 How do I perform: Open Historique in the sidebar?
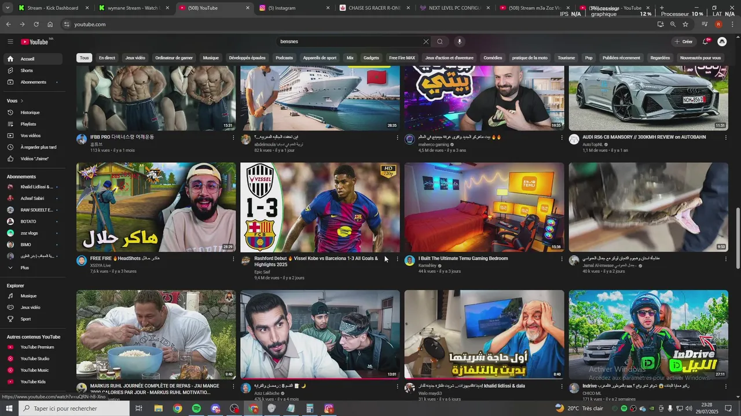pos(32,113)
